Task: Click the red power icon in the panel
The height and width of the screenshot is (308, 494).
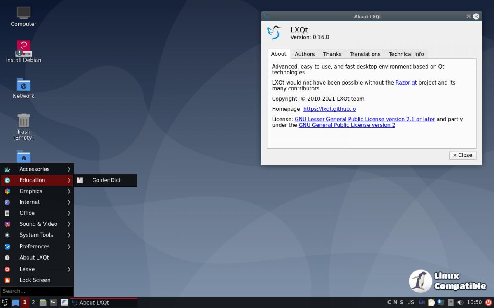Action: pos(488,303)
